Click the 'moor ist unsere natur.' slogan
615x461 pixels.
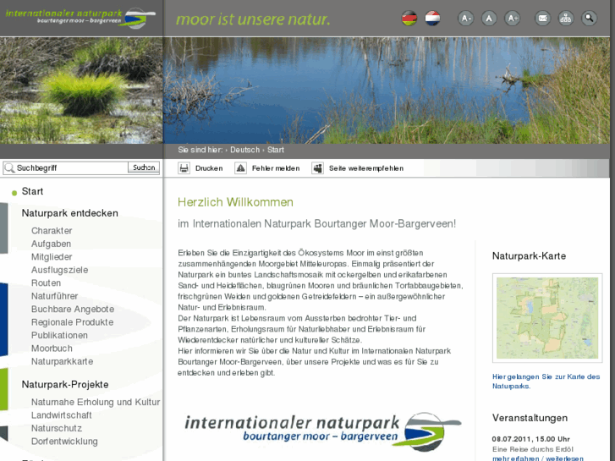click(253, 19)
